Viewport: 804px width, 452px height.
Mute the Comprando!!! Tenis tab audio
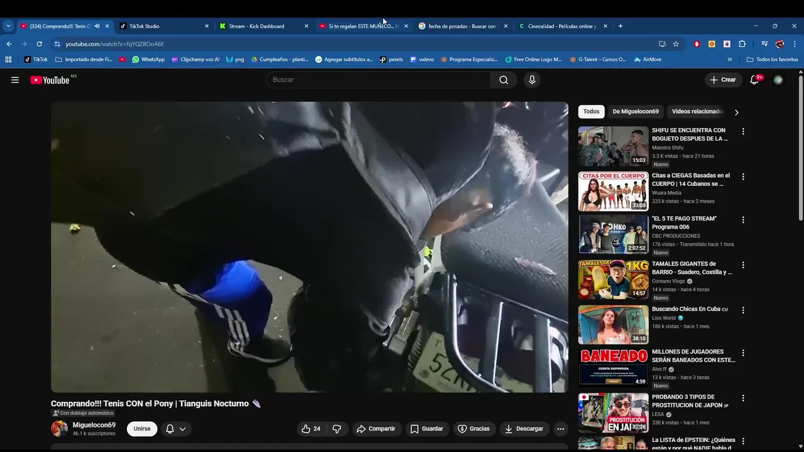[97, 26]
